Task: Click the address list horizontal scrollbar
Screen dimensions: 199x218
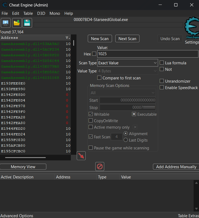Action: 25,158
